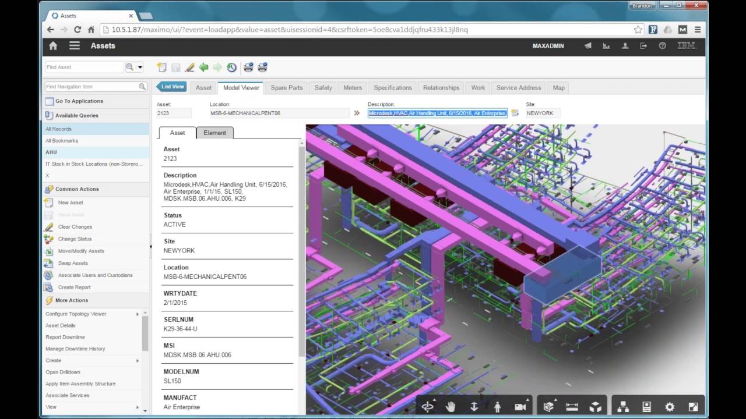Click the sign out icon in header

tap(643, 46)
